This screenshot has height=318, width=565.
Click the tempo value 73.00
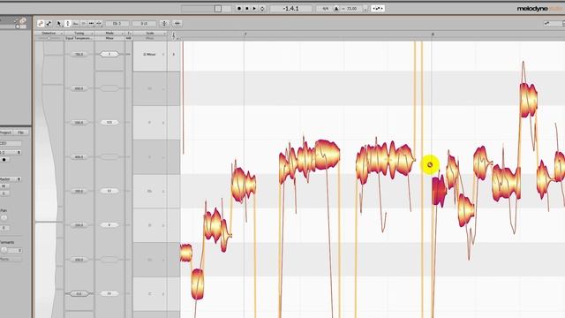point(351,8)
